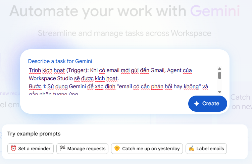The image size is (252, 164).
Task: Use the "Label emails" example prompt text
Action: [x=210, y=149]
